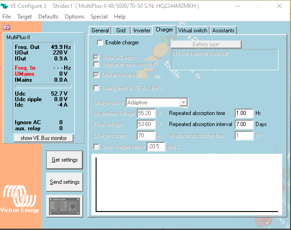Toggle the Weak AC input checkbox
291x230 pixels.
(x=97, y=57)
